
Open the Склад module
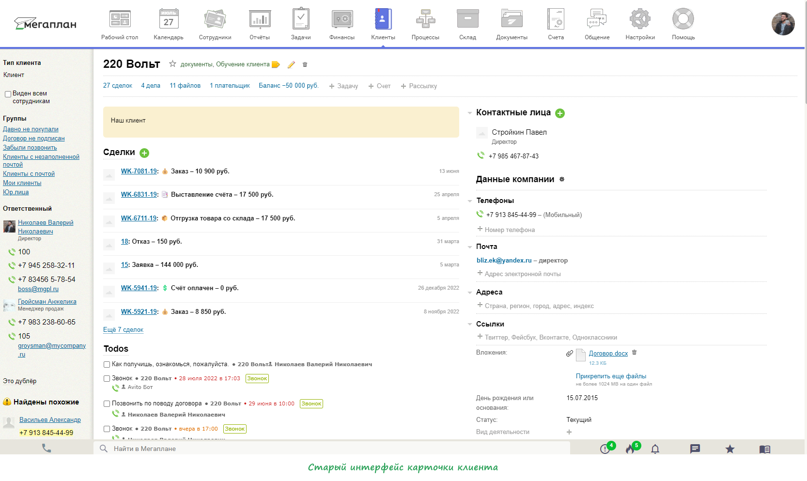[x=468, y=24]
